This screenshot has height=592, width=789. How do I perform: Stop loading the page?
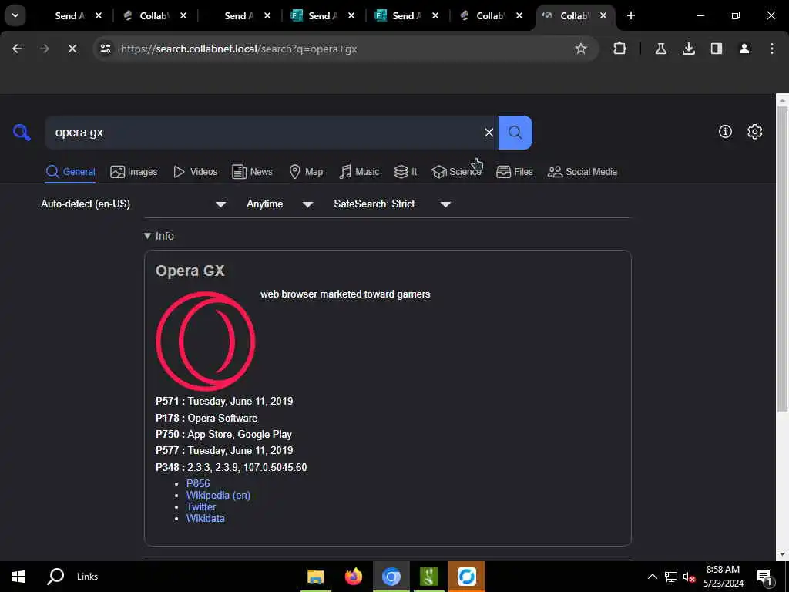click(x=72, y=49)
